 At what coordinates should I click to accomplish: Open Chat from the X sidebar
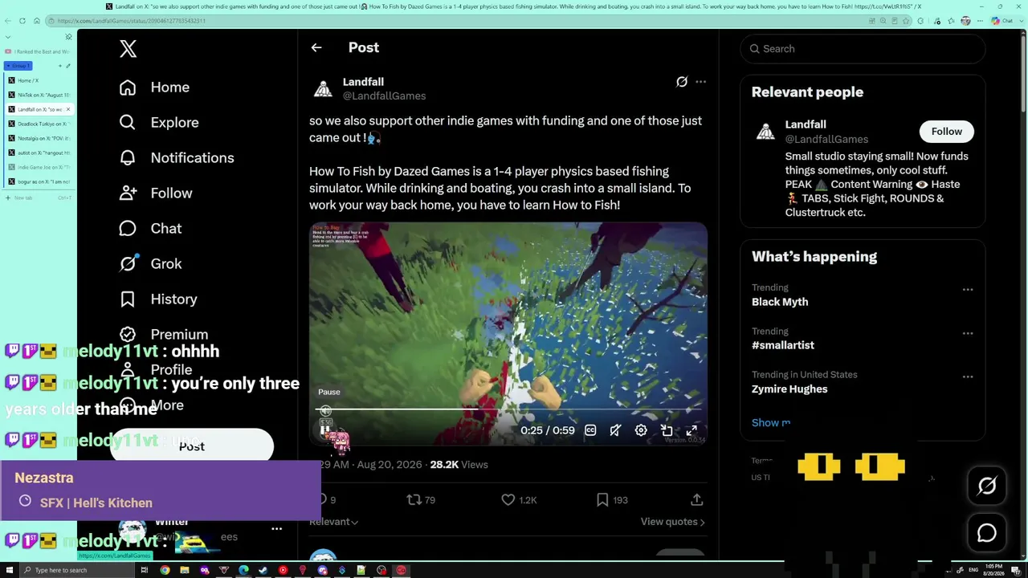[x=150, y=229]
